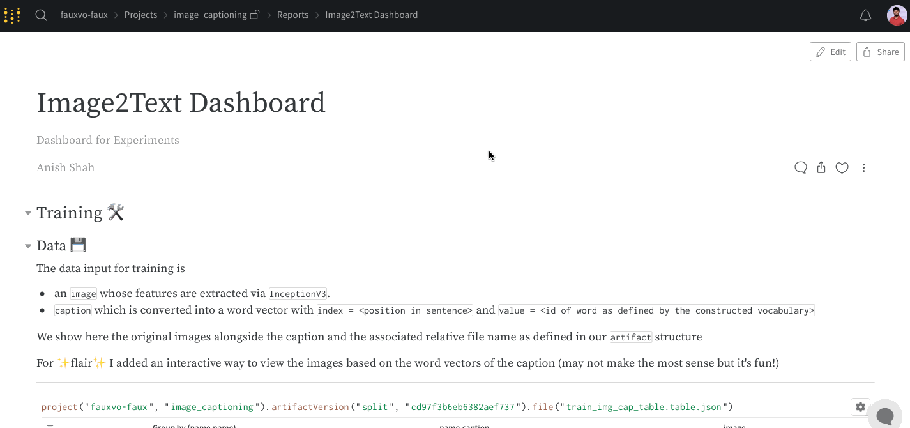
Task: Open the three-dot overflow menu
Action: click(863, 167)
